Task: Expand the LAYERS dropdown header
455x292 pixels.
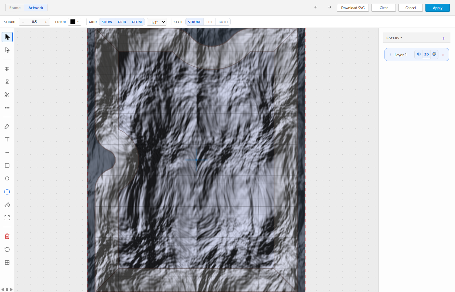Action: (394, 38)
